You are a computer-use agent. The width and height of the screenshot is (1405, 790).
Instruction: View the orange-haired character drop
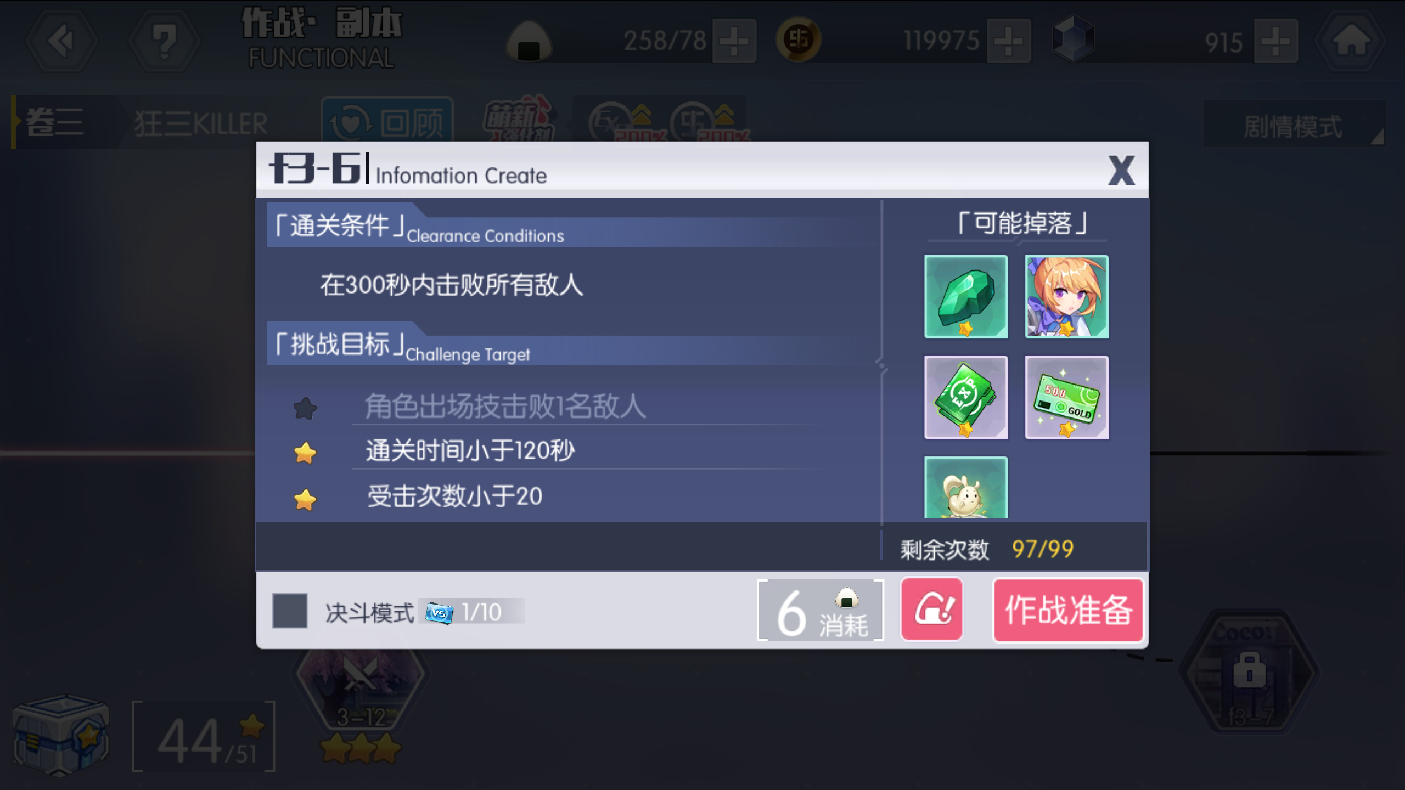pyautogui.click(x=1067, y=297)
